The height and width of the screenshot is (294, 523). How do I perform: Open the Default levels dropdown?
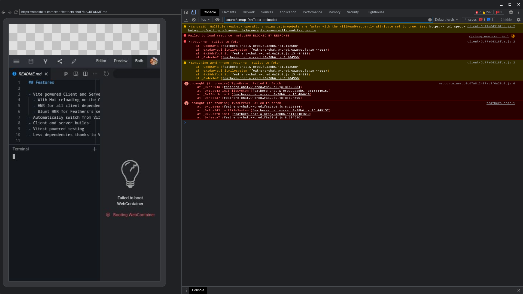[x=446, y=20]
